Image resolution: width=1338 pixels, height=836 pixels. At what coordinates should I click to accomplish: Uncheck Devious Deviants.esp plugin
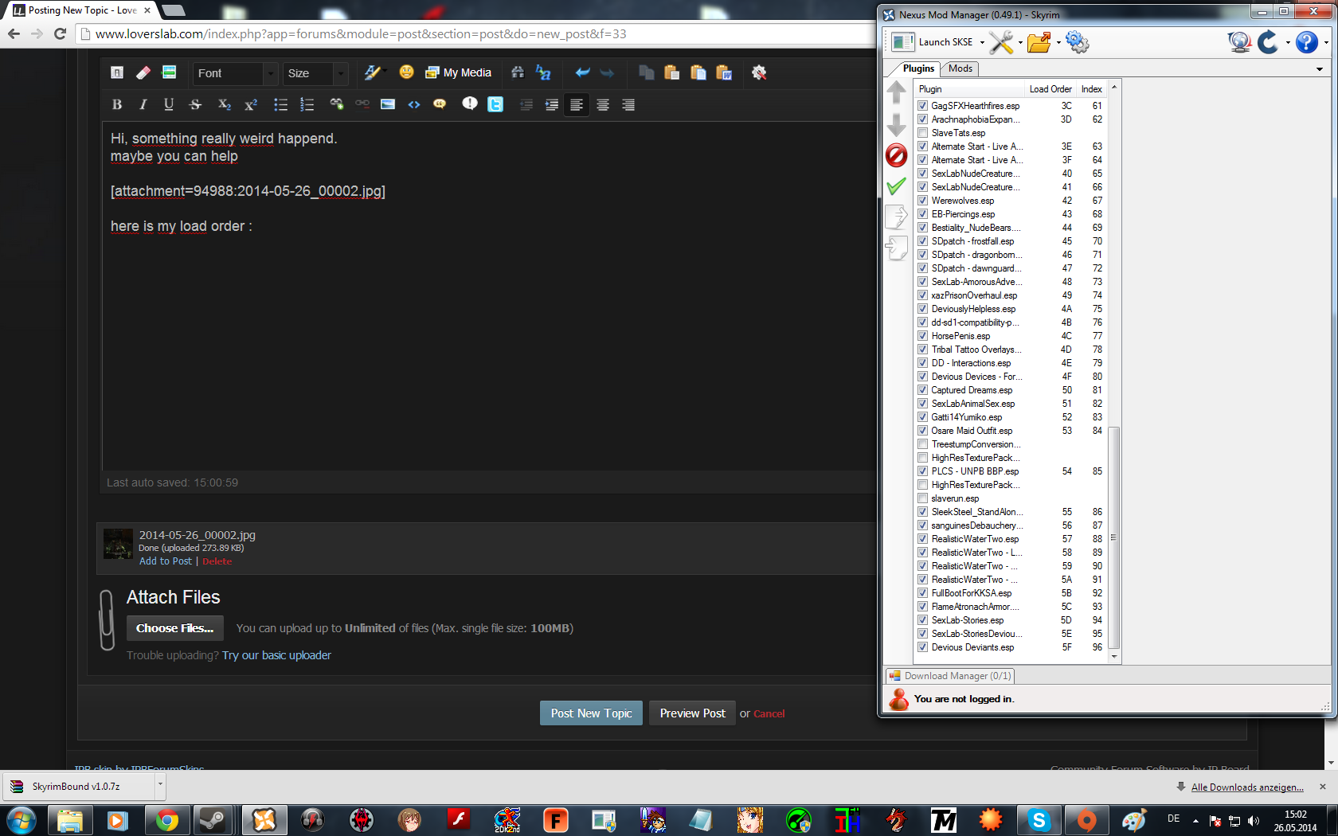[x=922, y=647]
